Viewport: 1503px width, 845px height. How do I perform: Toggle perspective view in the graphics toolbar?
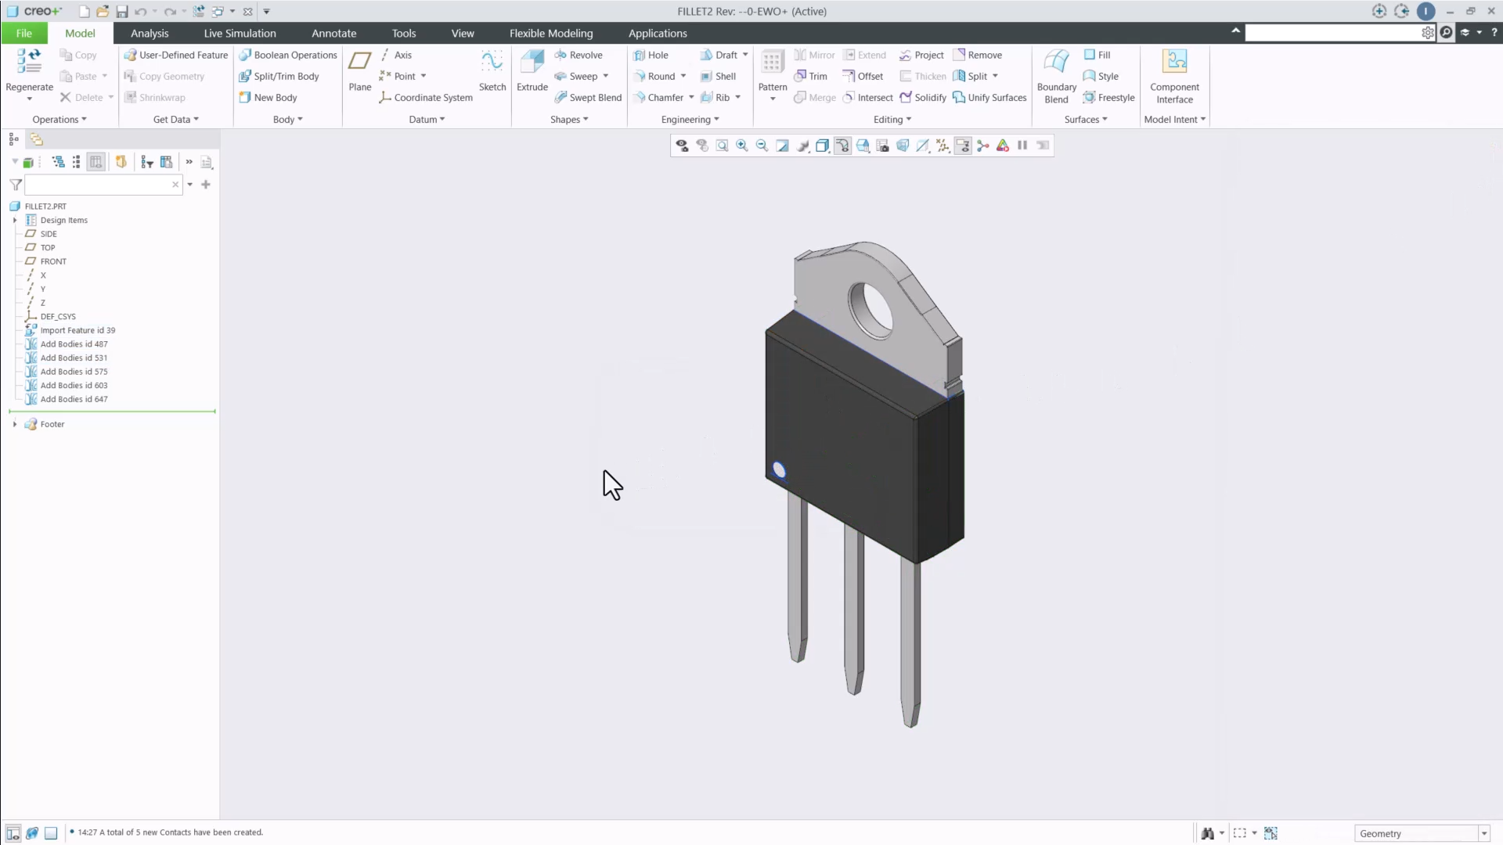pyautogui.click(x=903, y=146)
